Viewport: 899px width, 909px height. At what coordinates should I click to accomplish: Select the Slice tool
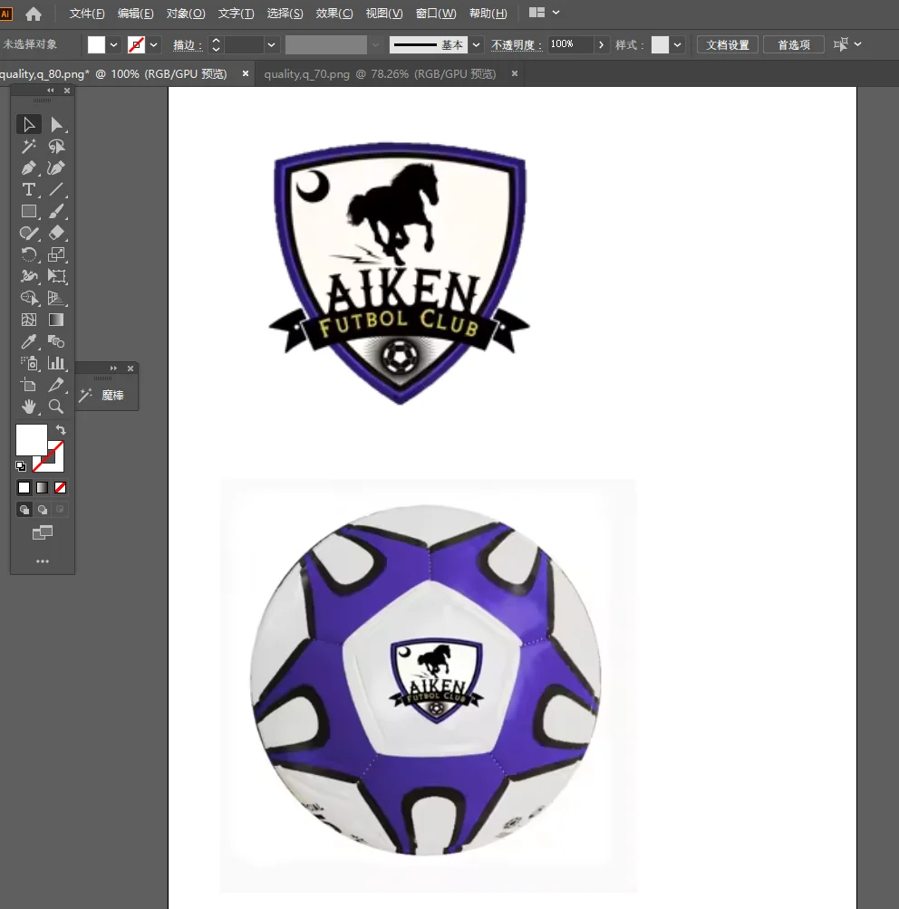pos(56,385)
